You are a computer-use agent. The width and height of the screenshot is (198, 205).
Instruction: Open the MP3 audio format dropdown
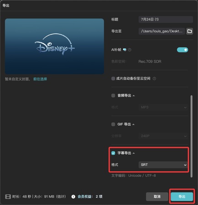(163, 107)
